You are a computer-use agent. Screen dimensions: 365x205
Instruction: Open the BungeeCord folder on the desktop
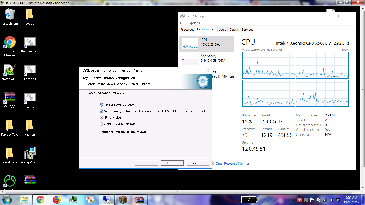10,128
